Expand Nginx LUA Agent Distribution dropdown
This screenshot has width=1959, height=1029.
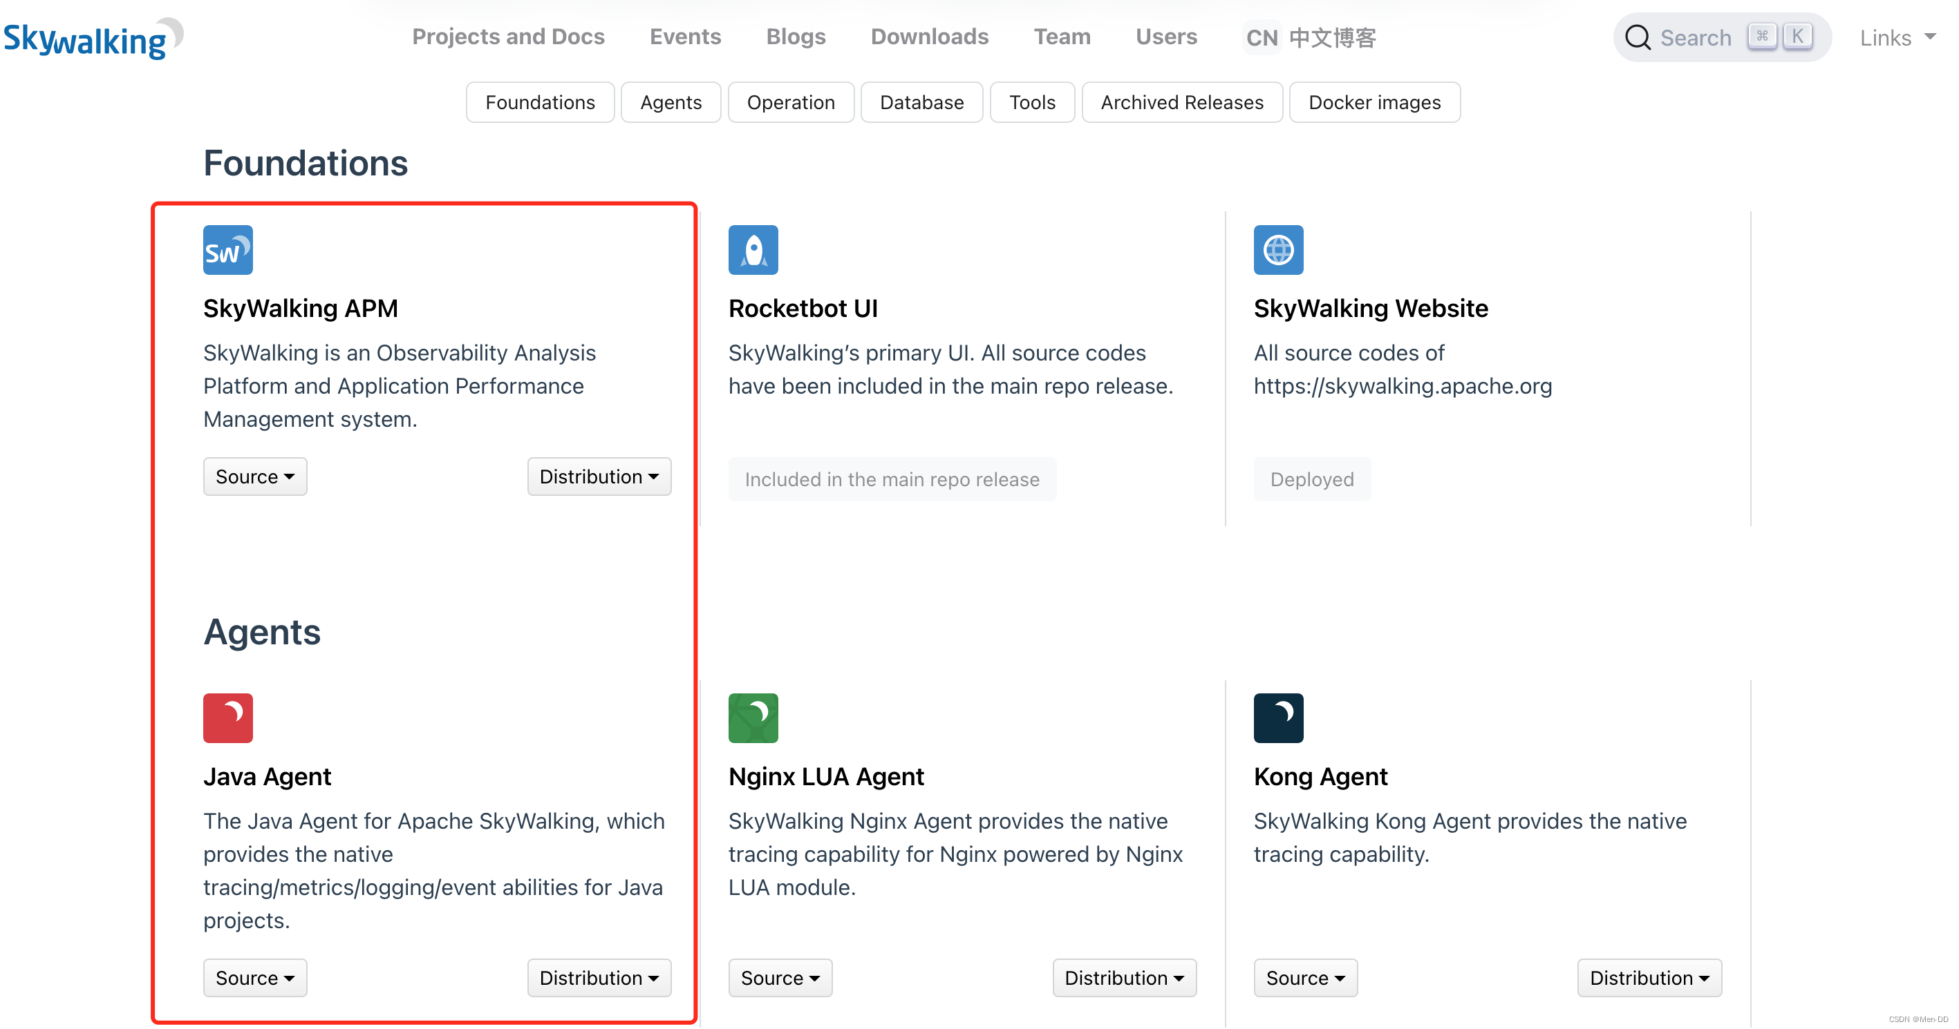pyautogui.click(x=1124, y=977)
